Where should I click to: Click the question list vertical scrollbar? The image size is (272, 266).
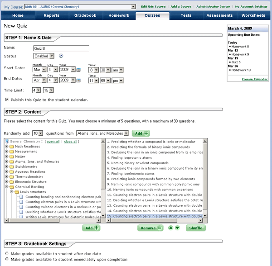point(205,181)
